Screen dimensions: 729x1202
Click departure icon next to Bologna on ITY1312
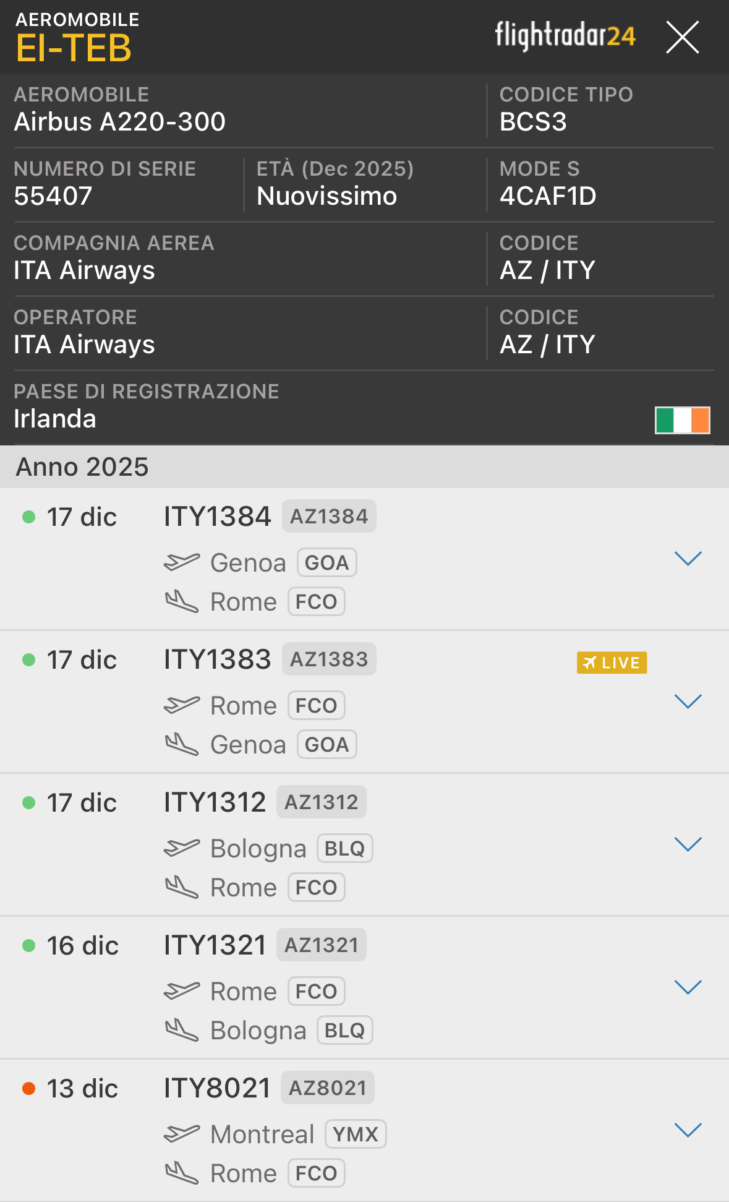[x=182, y=848]
